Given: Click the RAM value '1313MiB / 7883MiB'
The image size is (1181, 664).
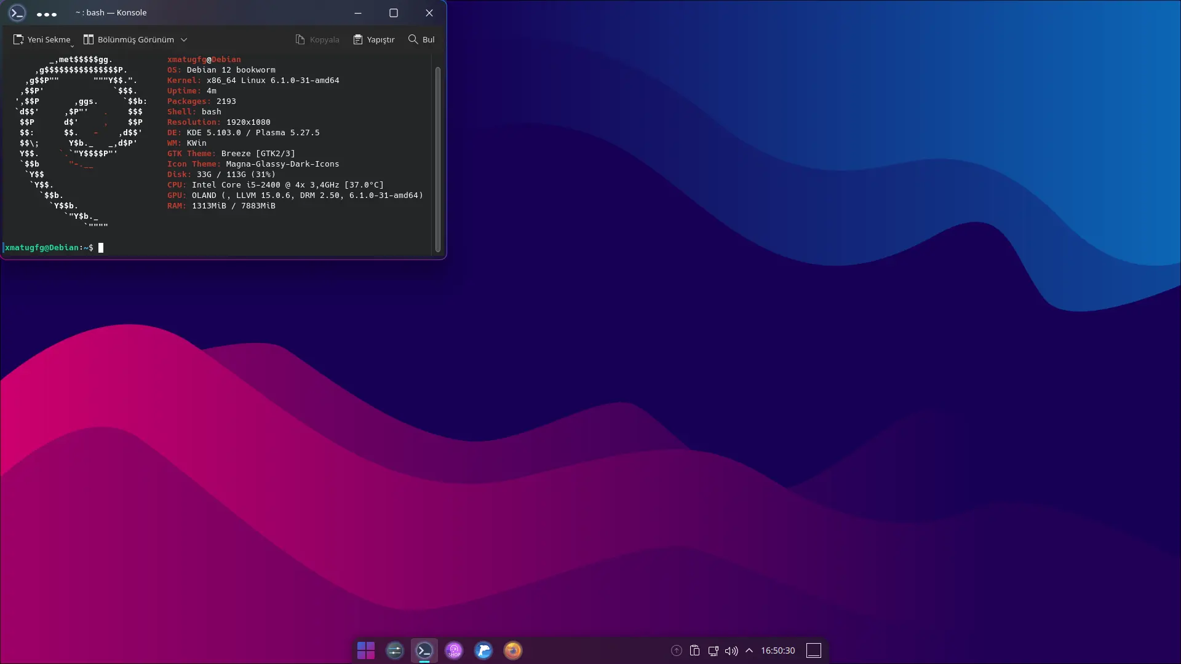Looking at the screenshot, I should pos(234,206).
